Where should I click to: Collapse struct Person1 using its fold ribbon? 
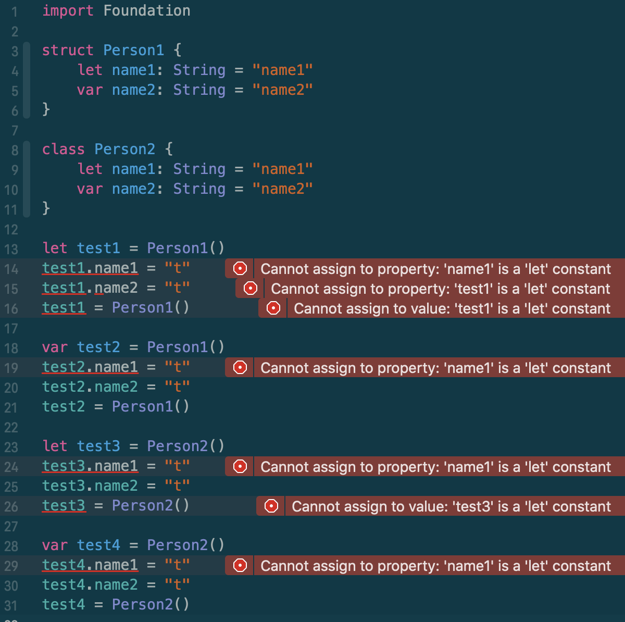[x=27, y=80]
